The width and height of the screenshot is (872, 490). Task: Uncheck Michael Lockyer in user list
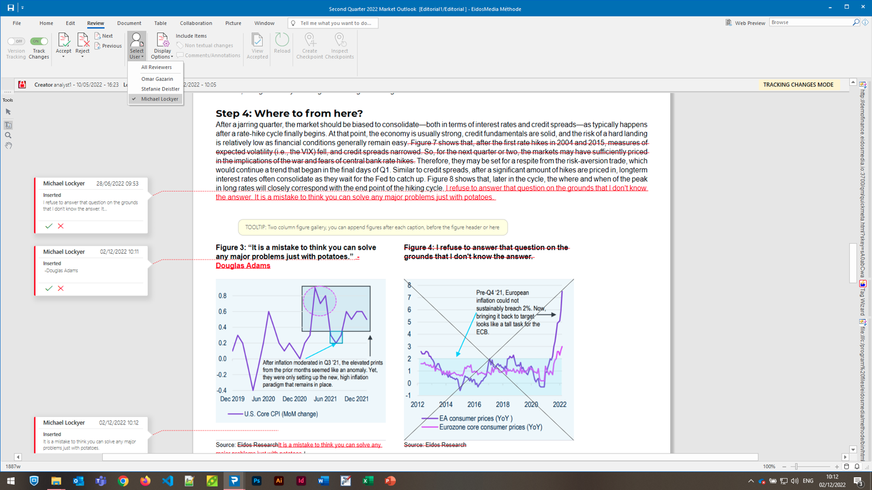(156, 99)
